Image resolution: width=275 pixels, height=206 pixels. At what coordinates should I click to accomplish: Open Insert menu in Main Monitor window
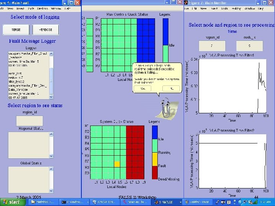[214, 8]
